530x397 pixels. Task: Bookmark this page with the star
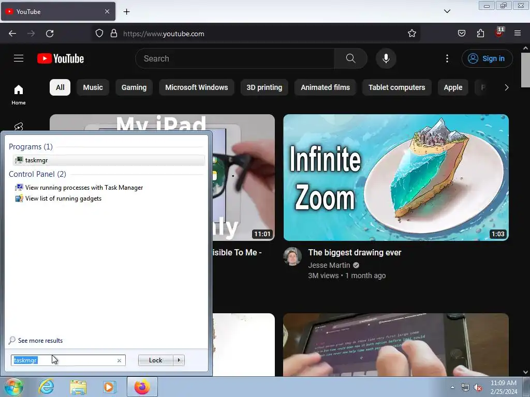coord(411,34)
